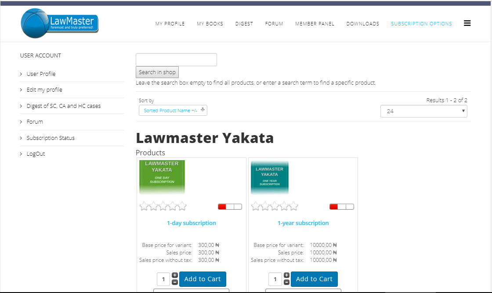This screenshot has width=492, height=293.
Task: Open the green one day subscription thumbnail
Action: (x=162, y=177)
